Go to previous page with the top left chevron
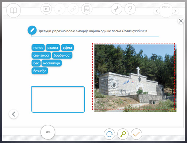187x143 pixels. point(157,11)
